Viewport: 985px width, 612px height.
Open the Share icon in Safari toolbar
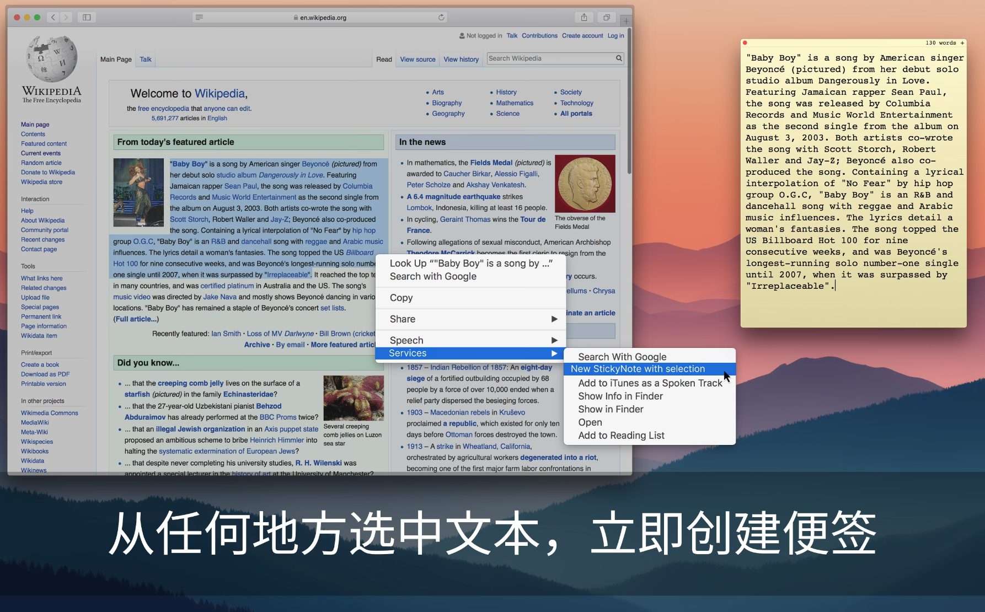click(x=584, y=18)
